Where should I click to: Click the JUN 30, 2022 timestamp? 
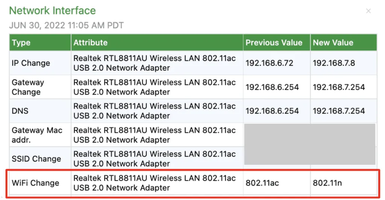pyautogui.click(x=66, y=26)
